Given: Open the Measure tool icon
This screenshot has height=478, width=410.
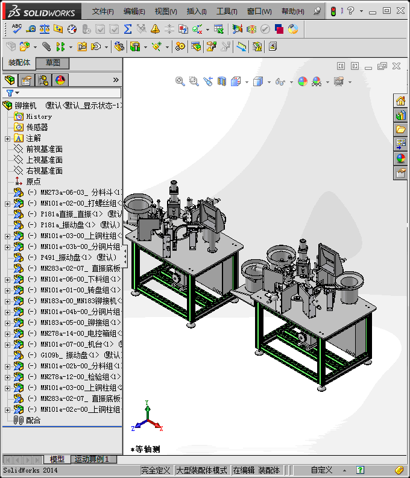Looking at the screenshot, I should pos(31,29).
